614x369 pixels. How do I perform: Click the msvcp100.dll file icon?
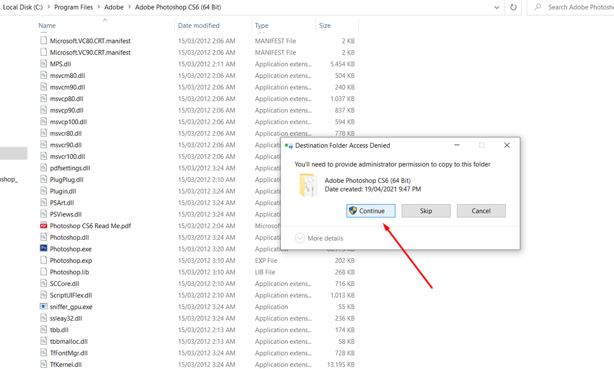coord(43,122)
